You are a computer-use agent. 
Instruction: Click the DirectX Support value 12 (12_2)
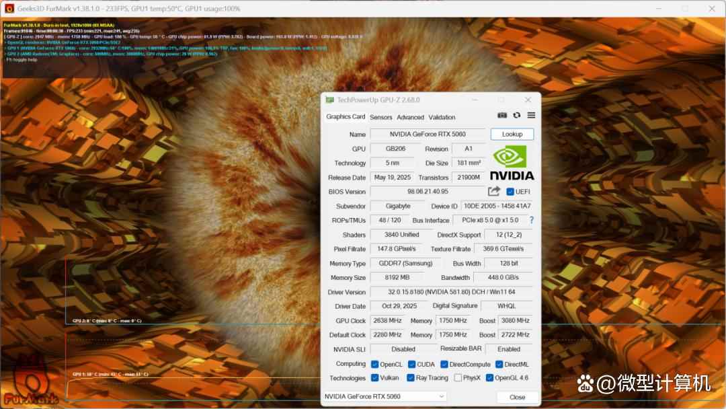pos(508,235)
